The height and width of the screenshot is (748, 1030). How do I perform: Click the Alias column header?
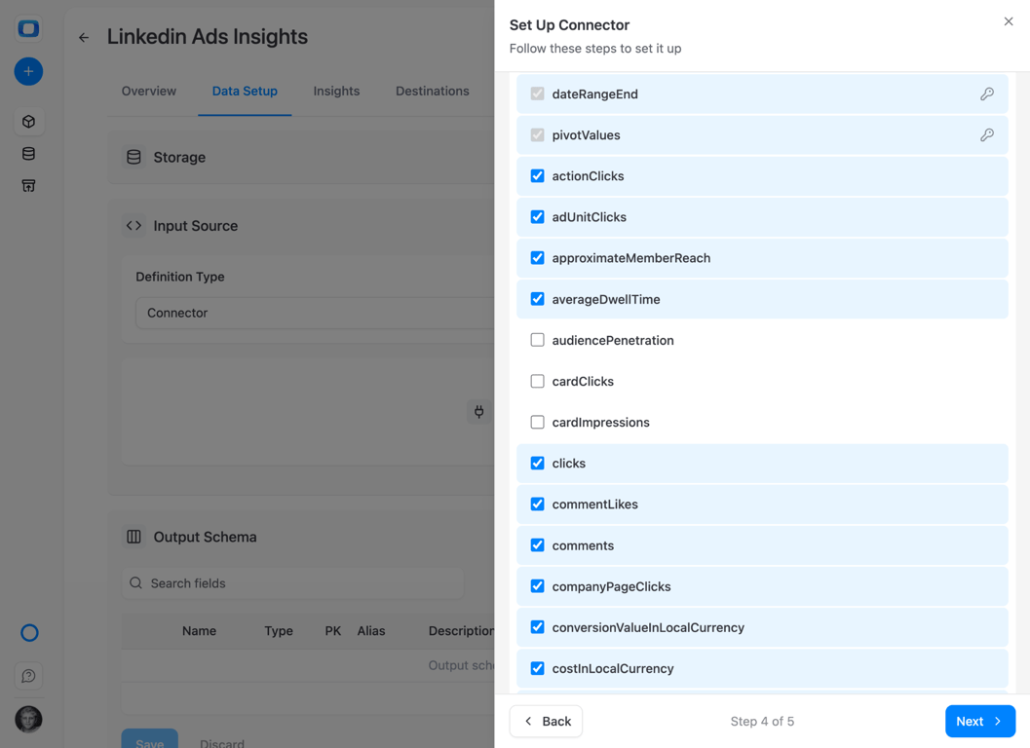pyautogui.click(x=371, y=631)
